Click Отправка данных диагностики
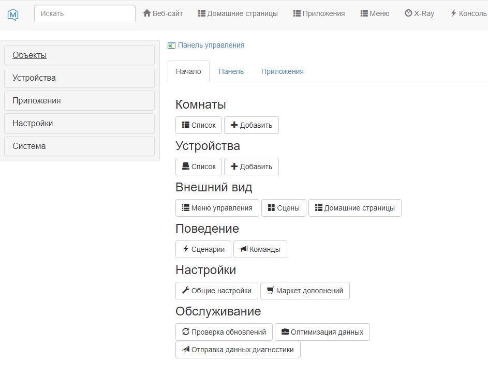The width and height of the screenshot is (488, 377). [x=238, y=349]
